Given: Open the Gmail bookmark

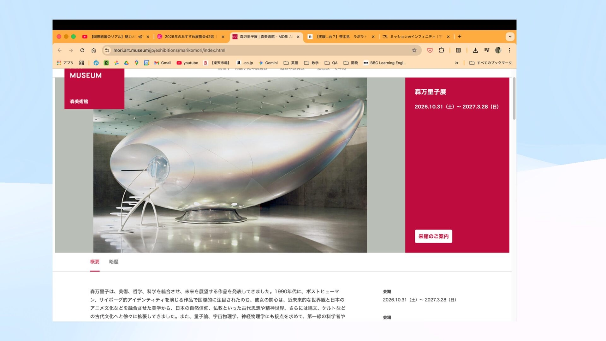Looking at the screenshot, I should [163, 63].
